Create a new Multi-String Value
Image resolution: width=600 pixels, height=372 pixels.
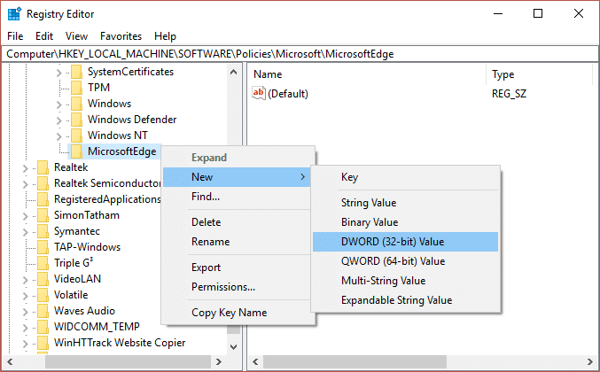(x=405, y=281)
